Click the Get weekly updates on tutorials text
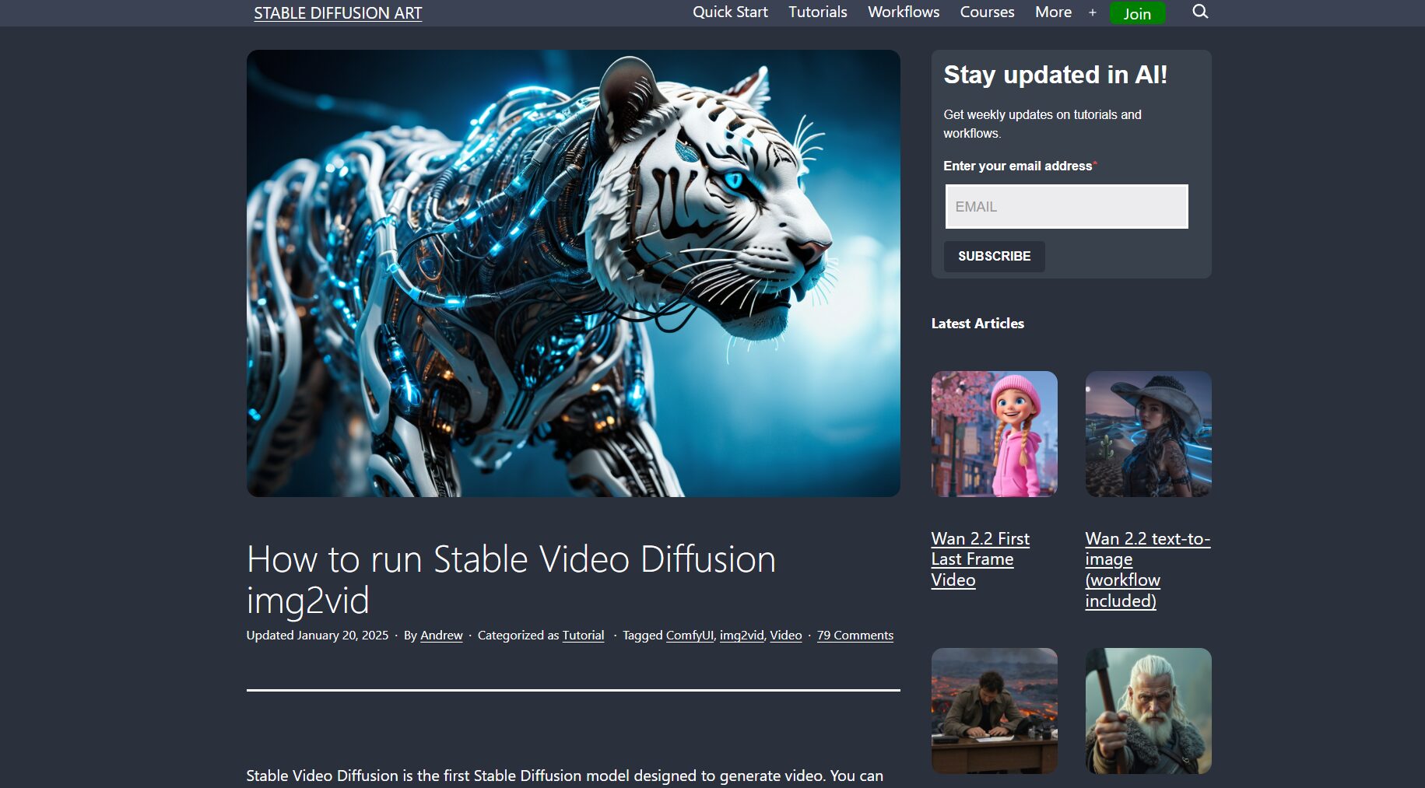The width and height of the screenshot is (1425, 788). (1042, 124)
